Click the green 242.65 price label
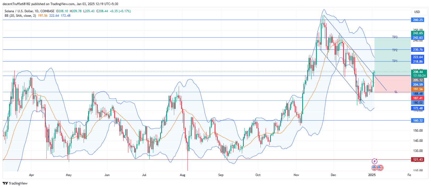Image resolution: width=431 pixels, height=188 pixels. pyautogui.click(x=418, y=33)
